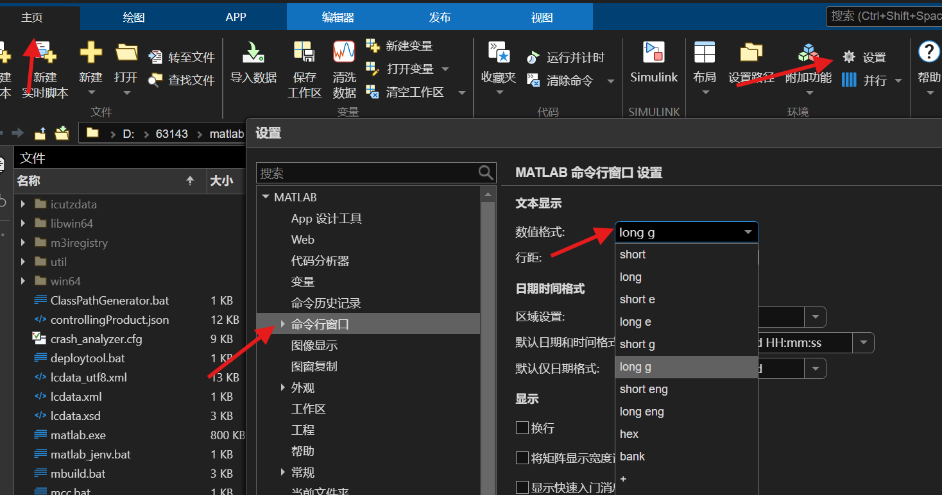Switch to the 视图 tab
942x495 pixels.
(542, 17)
